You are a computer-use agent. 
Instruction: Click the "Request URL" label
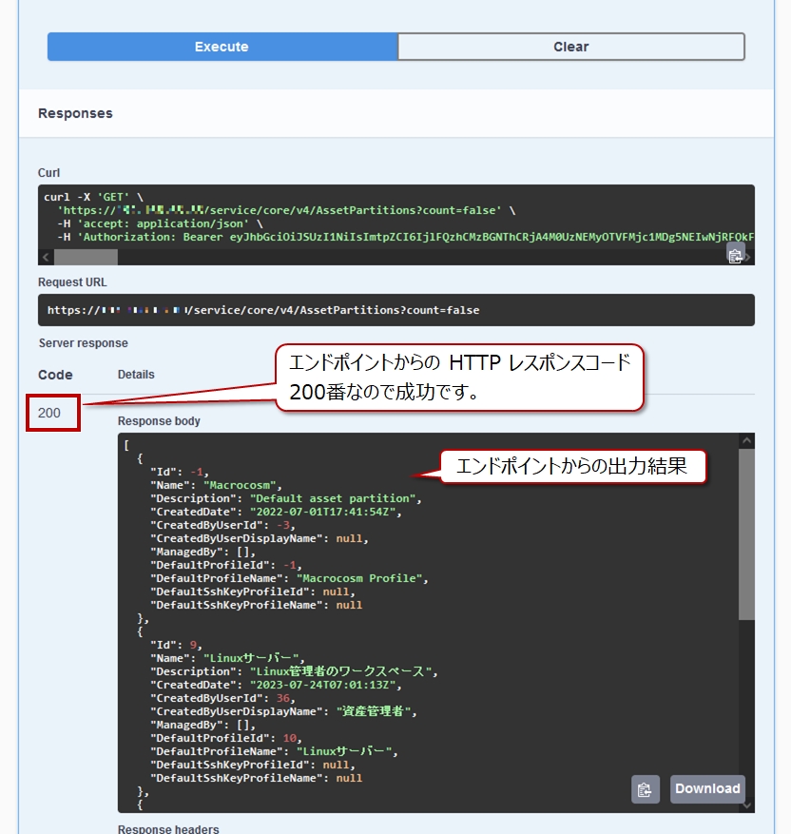72,282
